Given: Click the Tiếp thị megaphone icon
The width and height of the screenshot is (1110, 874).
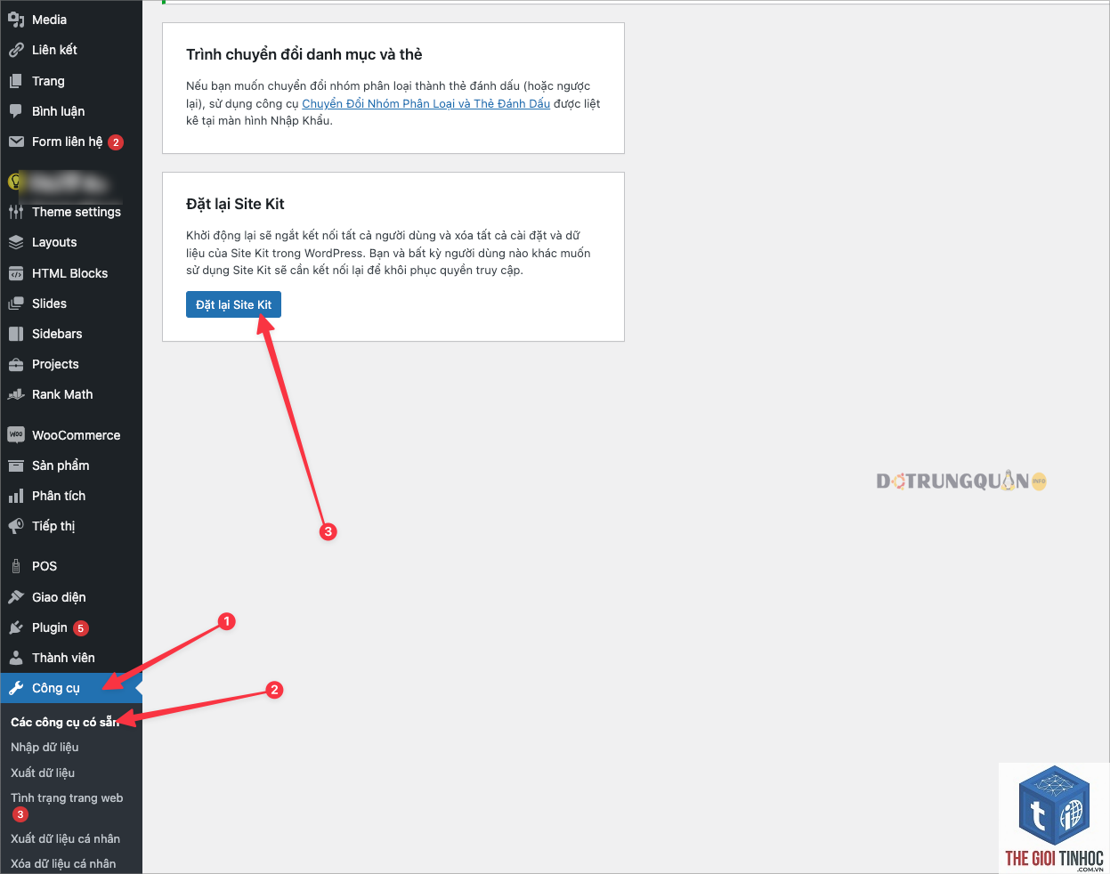Looking at the screenshot, I should (x=16, y=526).
